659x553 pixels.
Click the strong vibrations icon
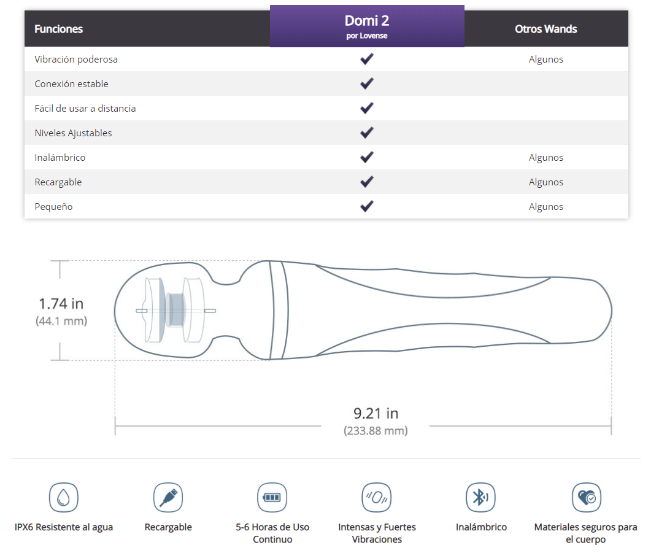pos(377,497)
